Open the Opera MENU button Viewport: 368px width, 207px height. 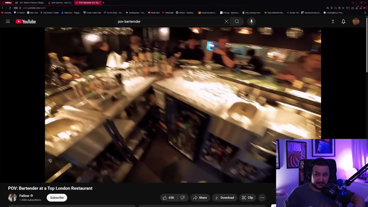point(7,3)
